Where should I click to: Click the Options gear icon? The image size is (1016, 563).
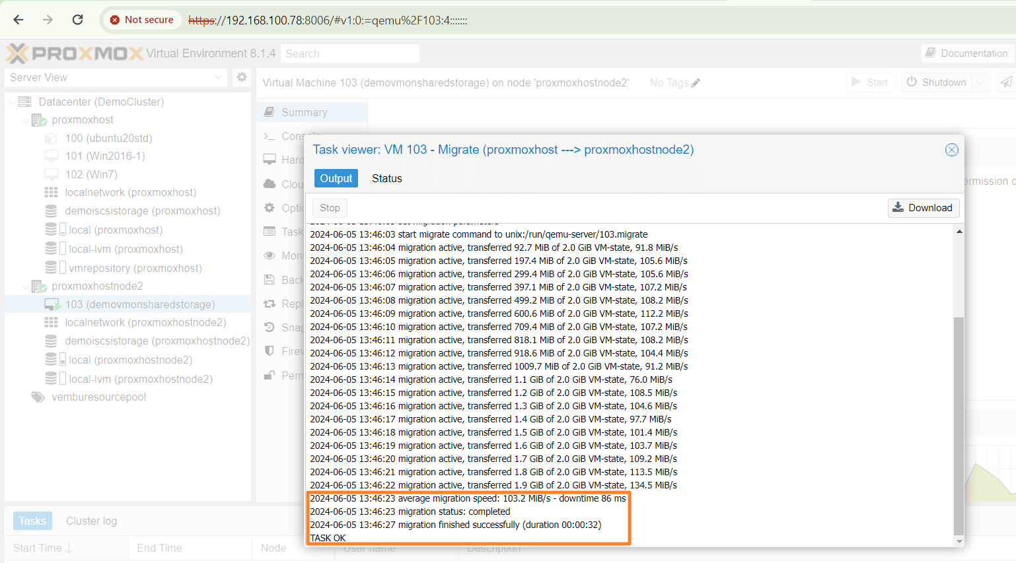270,207
